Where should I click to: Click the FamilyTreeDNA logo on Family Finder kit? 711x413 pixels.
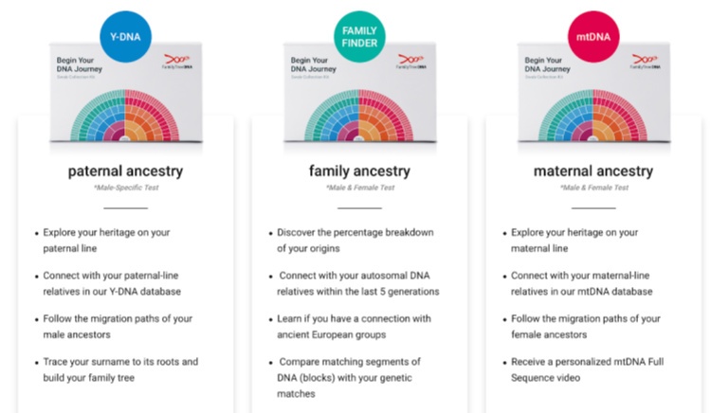coord(410,63)
